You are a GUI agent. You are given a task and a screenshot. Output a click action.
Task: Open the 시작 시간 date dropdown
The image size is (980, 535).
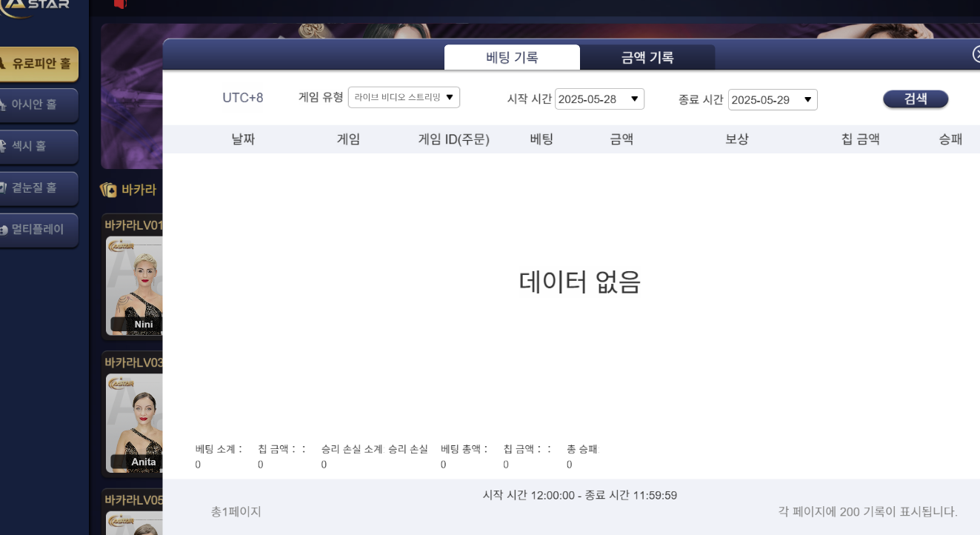(x=599, y=99)
